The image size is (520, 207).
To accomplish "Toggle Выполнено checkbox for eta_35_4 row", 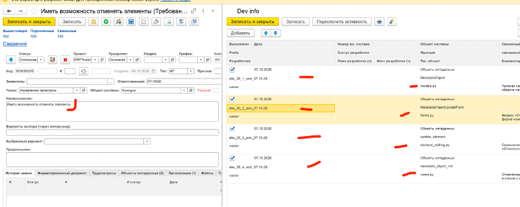I will 232,158.
